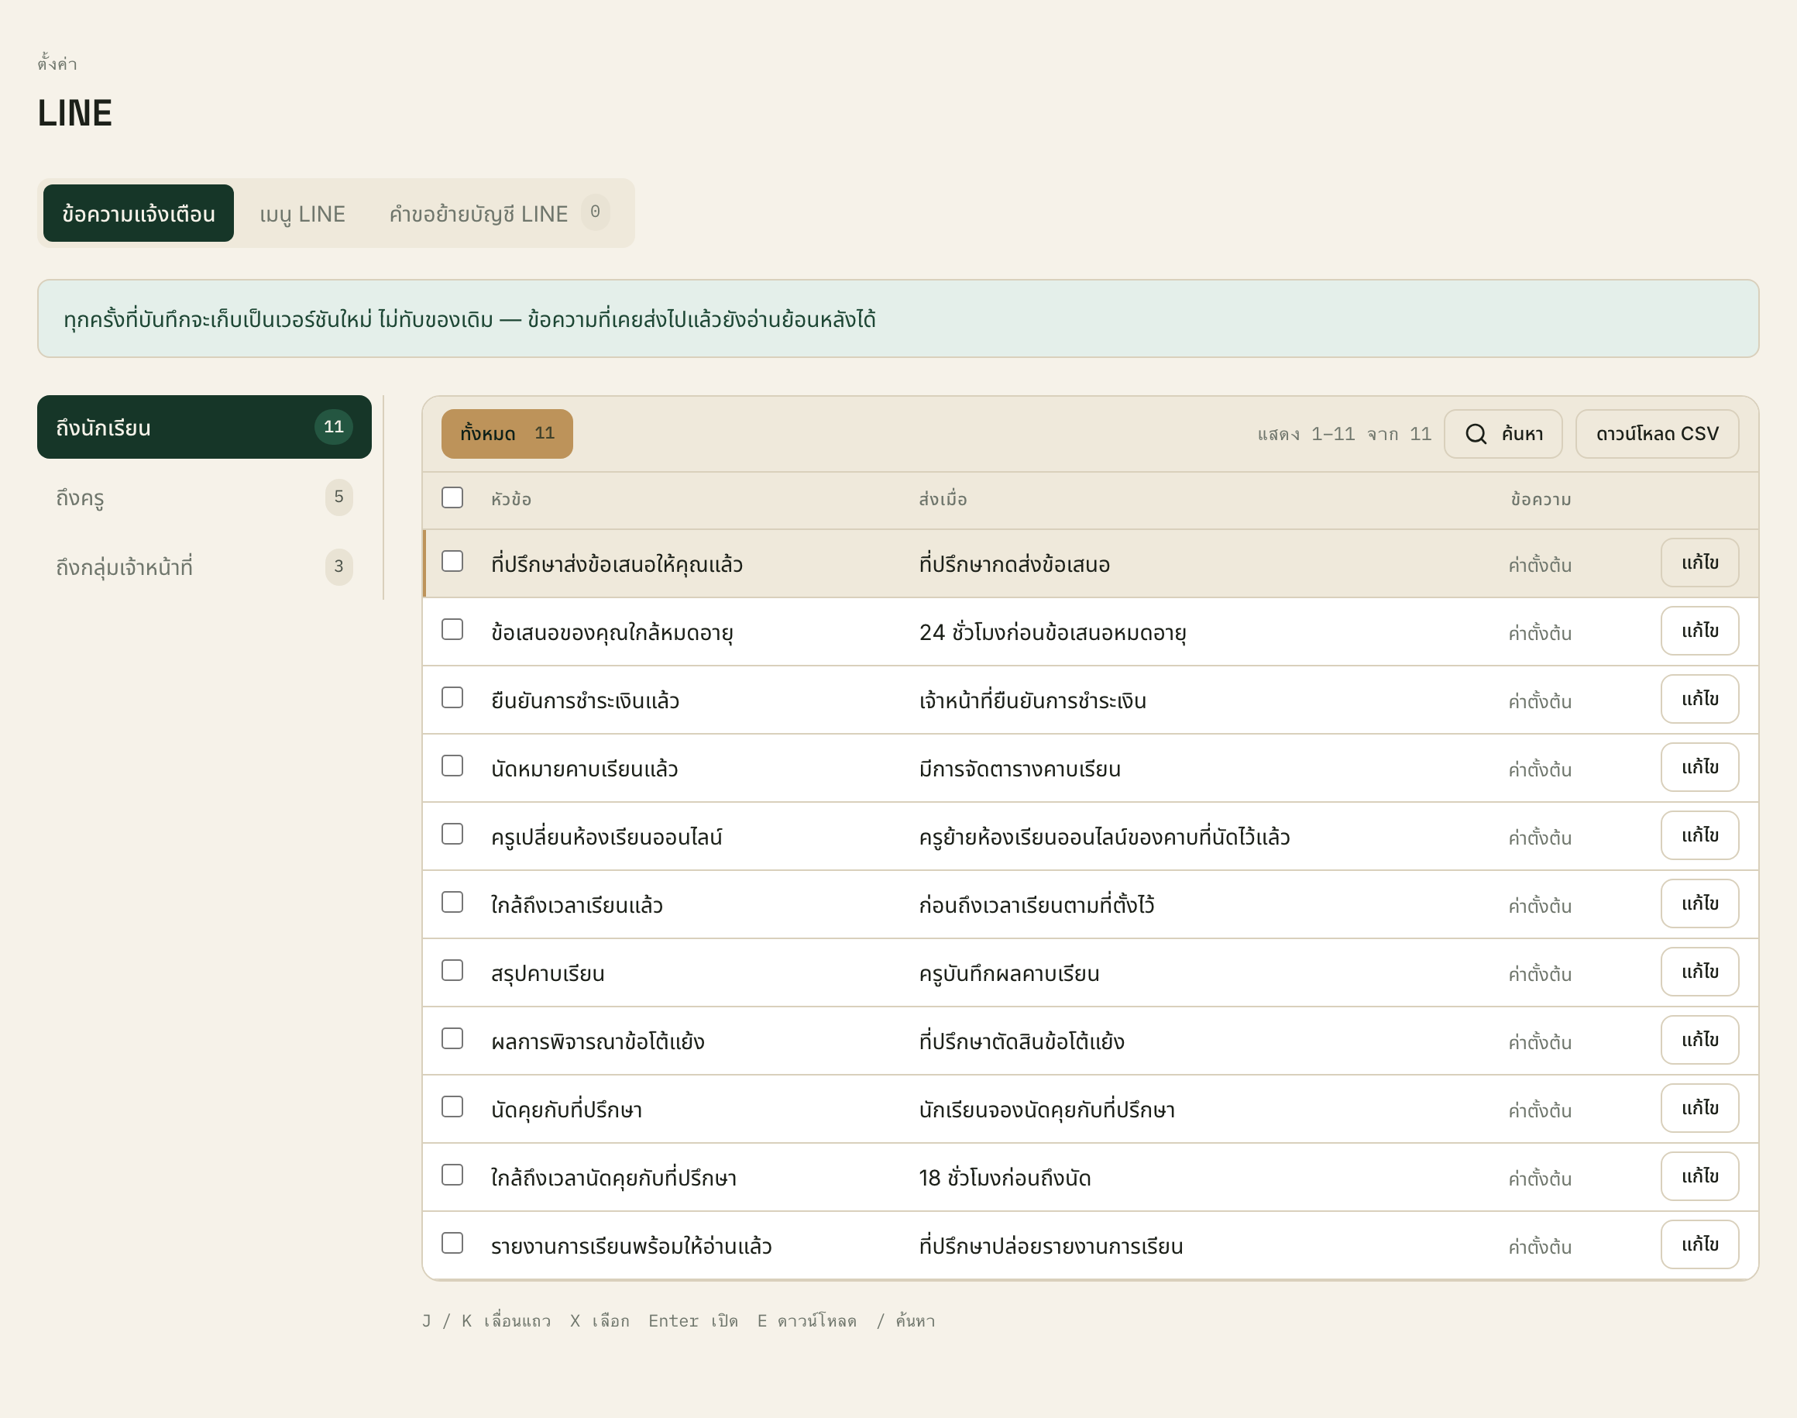The height and width of the screenshot is (1418, 1797).
Task: Click the title ที่ปรึกษาส่งข้อเสนอให้คุณแล้ว
Action: [x=617, y=565]
